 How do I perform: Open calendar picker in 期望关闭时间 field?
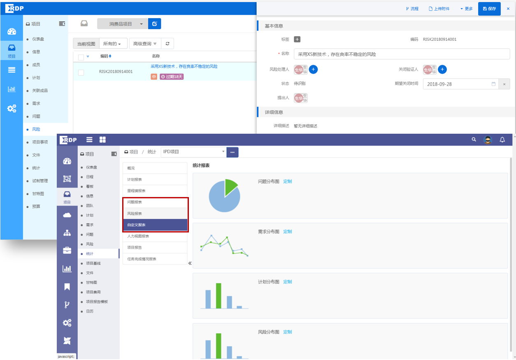point(493,84)
